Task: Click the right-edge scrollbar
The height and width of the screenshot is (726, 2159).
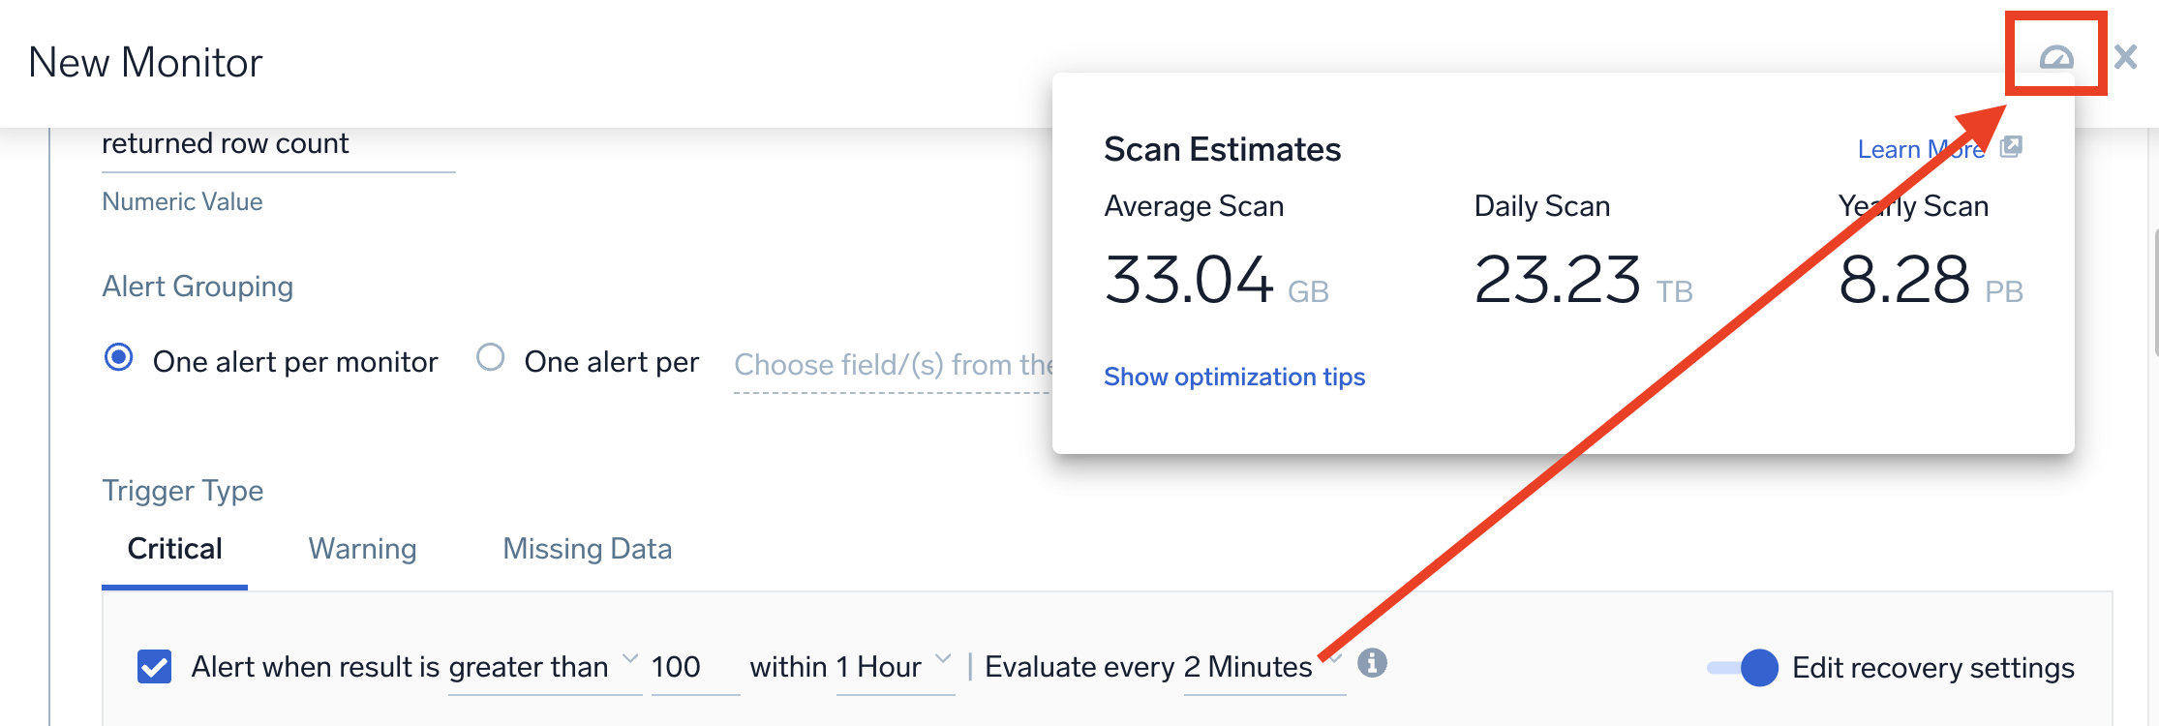Action: [x=2152, y=290]
